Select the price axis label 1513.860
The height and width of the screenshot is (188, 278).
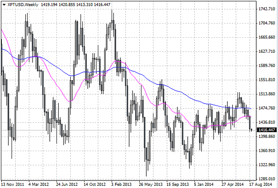coord(267,94)
